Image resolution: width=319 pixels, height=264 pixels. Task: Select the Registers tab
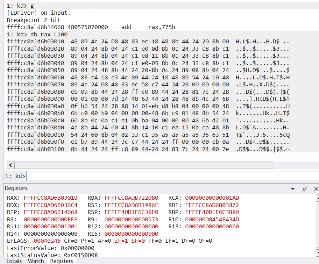point(62,261)
